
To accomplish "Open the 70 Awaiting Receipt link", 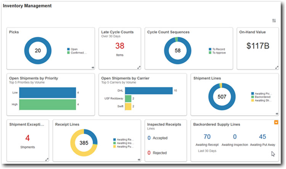I will point(207,137).
